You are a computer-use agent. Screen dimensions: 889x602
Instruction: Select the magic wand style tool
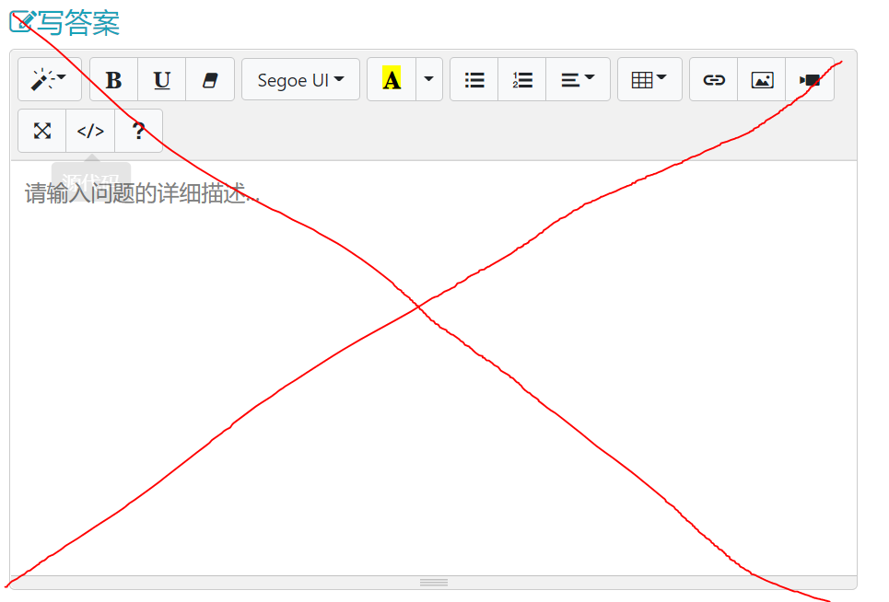pyautogui.click(x=49, y=79)
